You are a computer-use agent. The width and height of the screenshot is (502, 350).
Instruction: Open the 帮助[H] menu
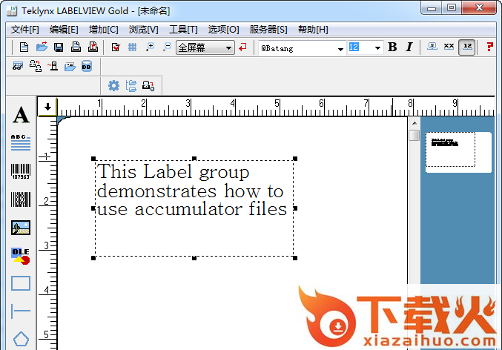pyautogui.click(x=313, y=30)
